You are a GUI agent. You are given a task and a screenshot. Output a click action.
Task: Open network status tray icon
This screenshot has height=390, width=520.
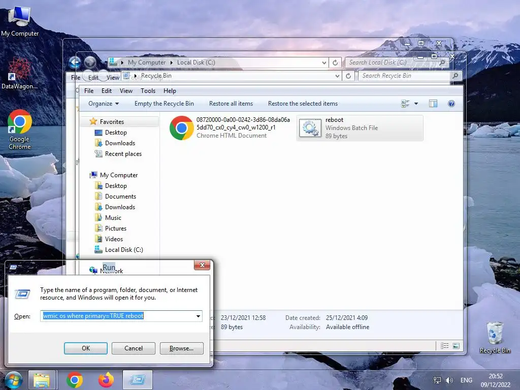(x=437, y=380)
